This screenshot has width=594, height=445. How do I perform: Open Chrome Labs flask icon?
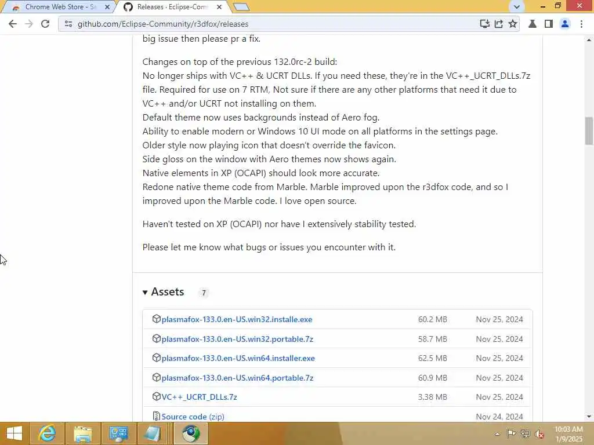click(533, 24)
